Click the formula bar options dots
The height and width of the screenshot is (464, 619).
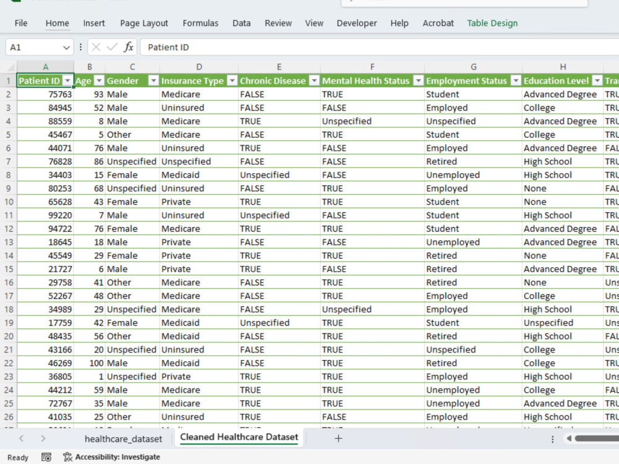[x=80, y=48]
